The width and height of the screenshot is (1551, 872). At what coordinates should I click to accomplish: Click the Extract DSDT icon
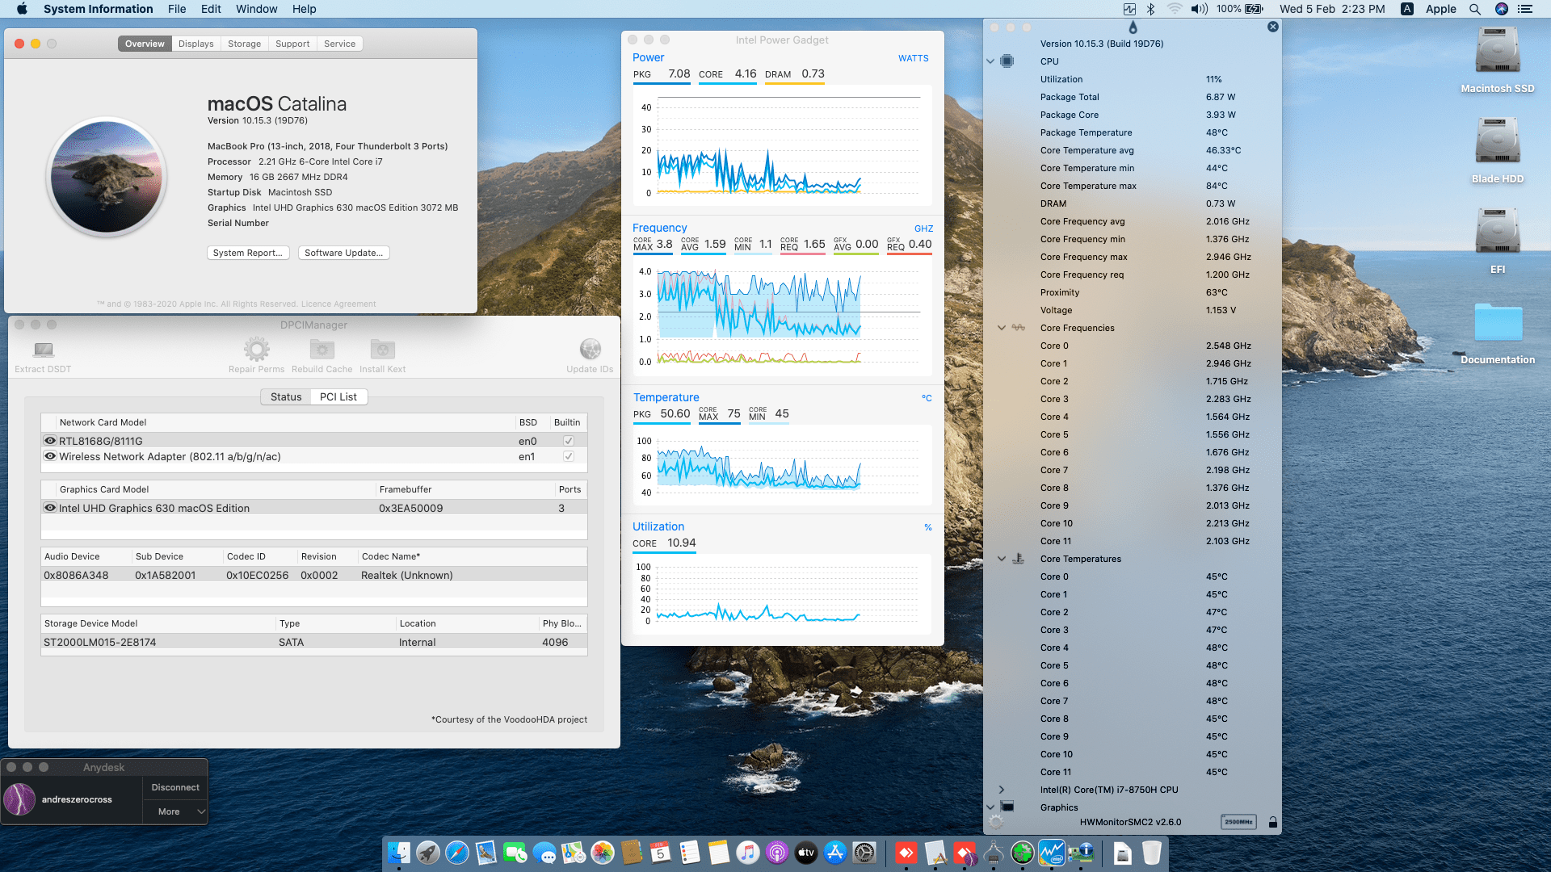(x=44, y=350)
